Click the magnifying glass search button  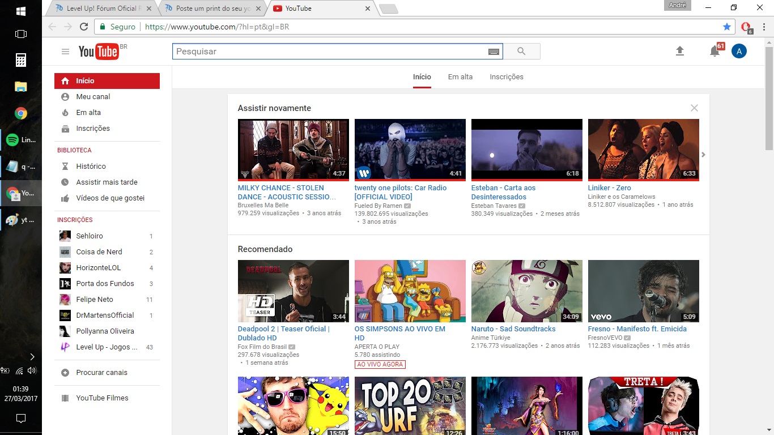(521, 52)
